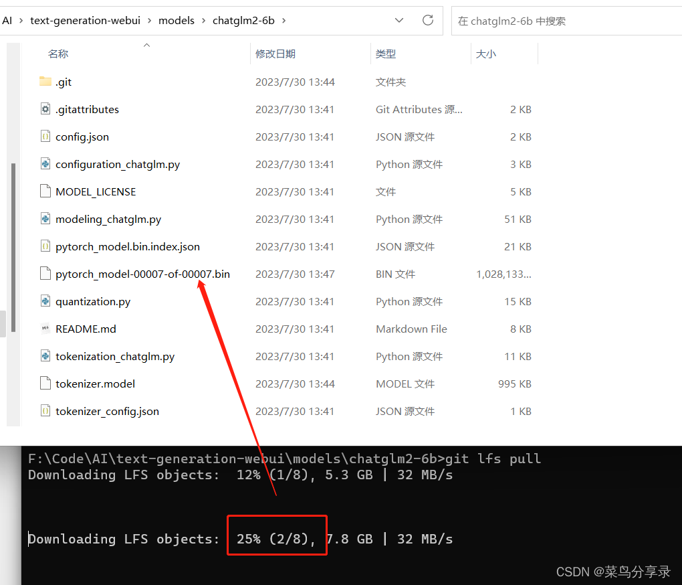The height and width of the screenshot is (585, 682).
Task: Click the configuration_chatglm.py Python icon
Action: [x=45, y=164]
